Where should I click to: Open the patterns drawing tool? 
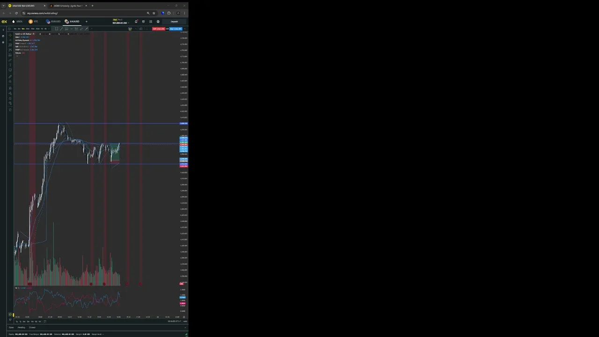pyautogui.click(x=10, y=50)
